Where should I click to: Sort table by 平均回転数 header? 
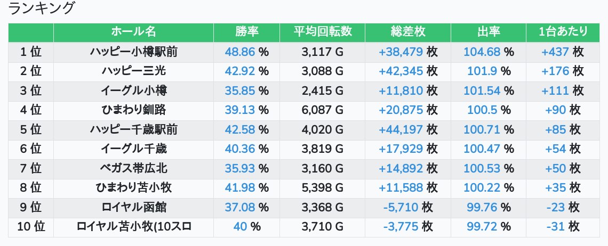point(322,32)
